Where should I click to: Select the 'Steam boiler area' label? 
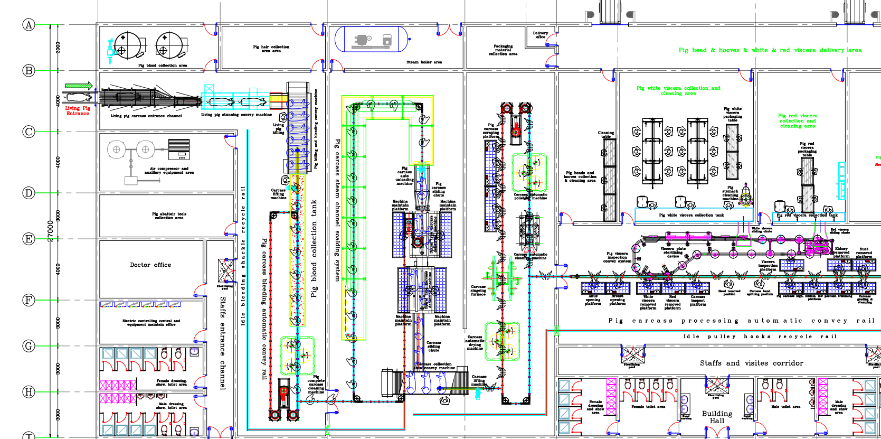424,62
